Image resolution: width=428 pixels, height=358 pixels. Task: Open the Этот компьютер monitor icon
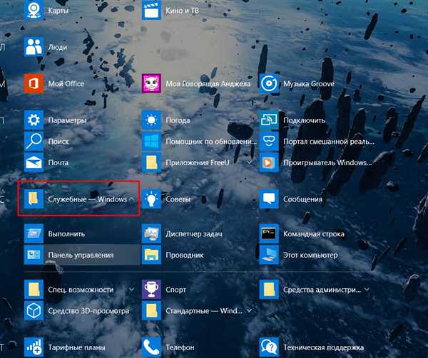tap(269, 255)
